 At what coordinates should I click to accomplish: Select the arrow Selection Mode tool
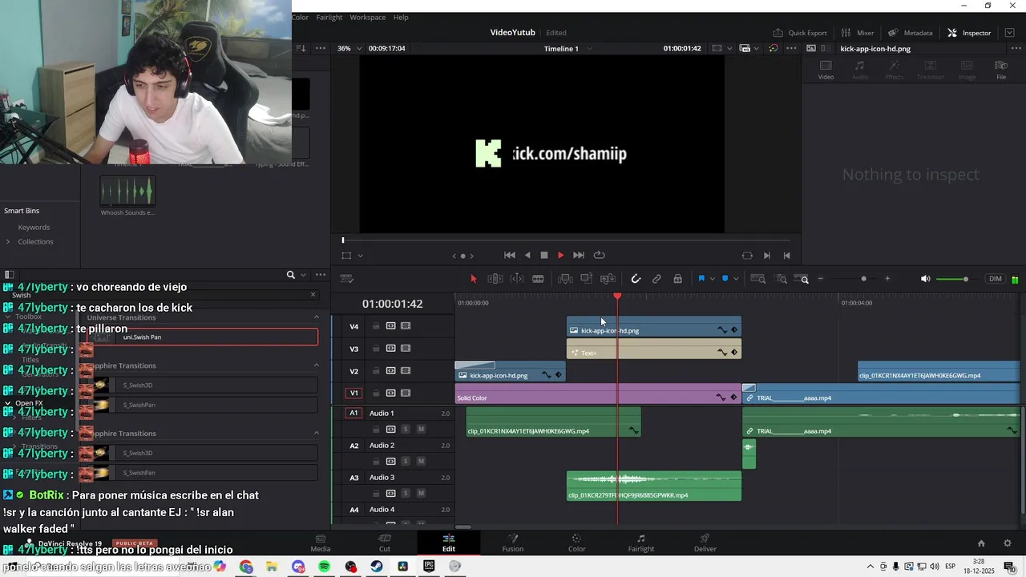473,279
